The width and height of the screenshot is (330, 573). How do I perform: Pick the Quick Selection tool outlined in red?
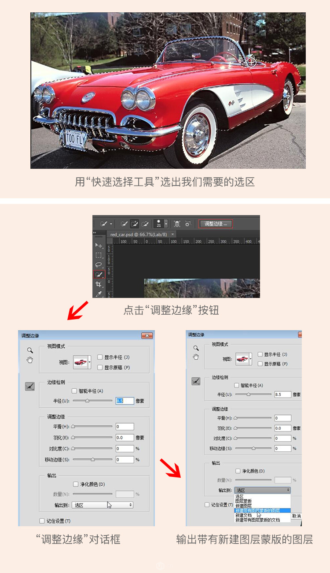99,274
